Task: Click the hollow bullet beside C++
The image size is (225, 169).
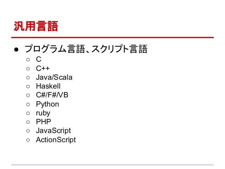Action: pyautogui.click(x=28, y=69)
